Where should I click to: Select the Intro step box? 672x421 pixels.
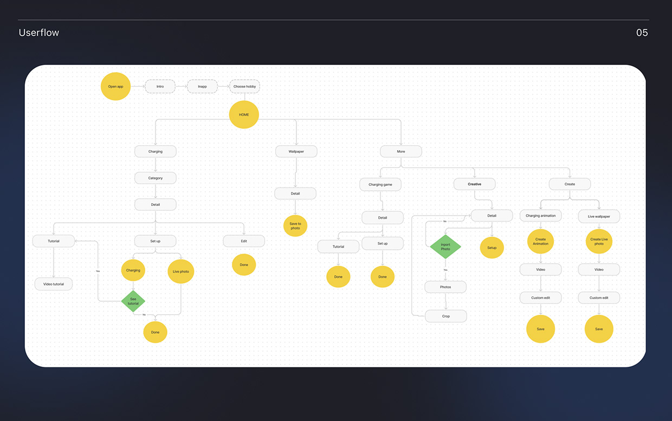(x=160, y=87)
